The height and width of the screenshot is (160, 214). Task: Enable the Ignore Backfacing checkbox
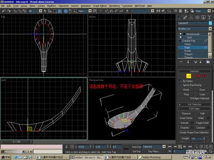[181, 85]
